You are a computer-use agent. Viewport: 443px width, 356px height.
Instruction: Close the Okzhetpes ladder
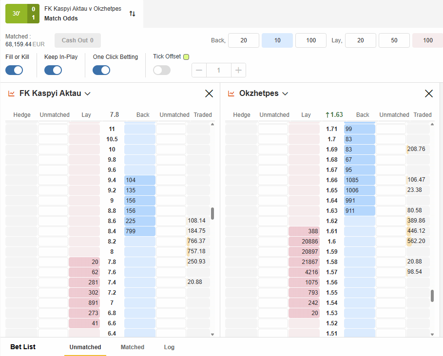(429, 94)
